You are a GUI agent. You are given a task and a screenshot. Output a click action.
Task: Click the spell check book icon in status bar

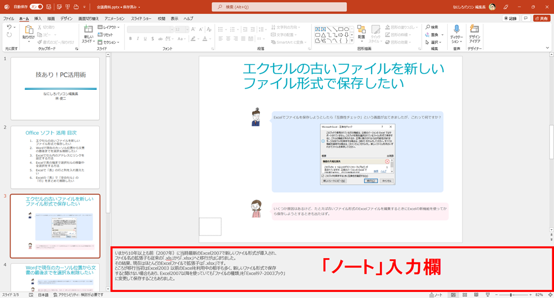coord(31,295)
